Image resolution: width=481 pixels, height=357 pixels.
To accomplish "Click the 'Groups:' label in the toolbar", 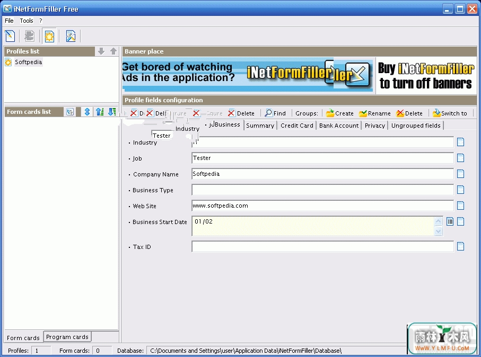I will pyautogui.click(x=307, y=113).
